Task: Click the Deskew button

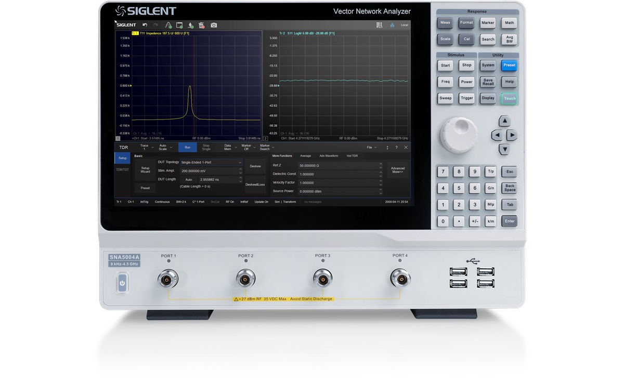Action: point(255,166)
